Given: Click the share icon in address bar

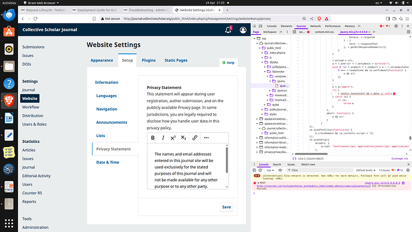Looking at the screenshot, I should 311,19.
